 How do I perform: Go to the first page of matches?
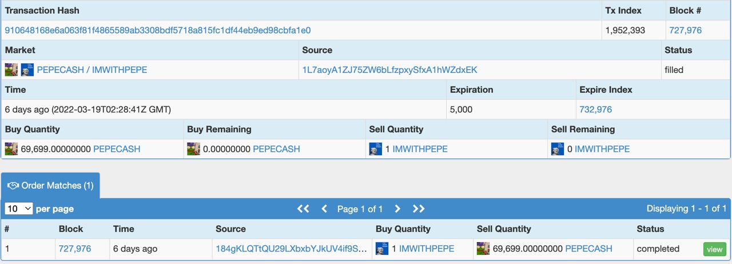click(303, 209)
